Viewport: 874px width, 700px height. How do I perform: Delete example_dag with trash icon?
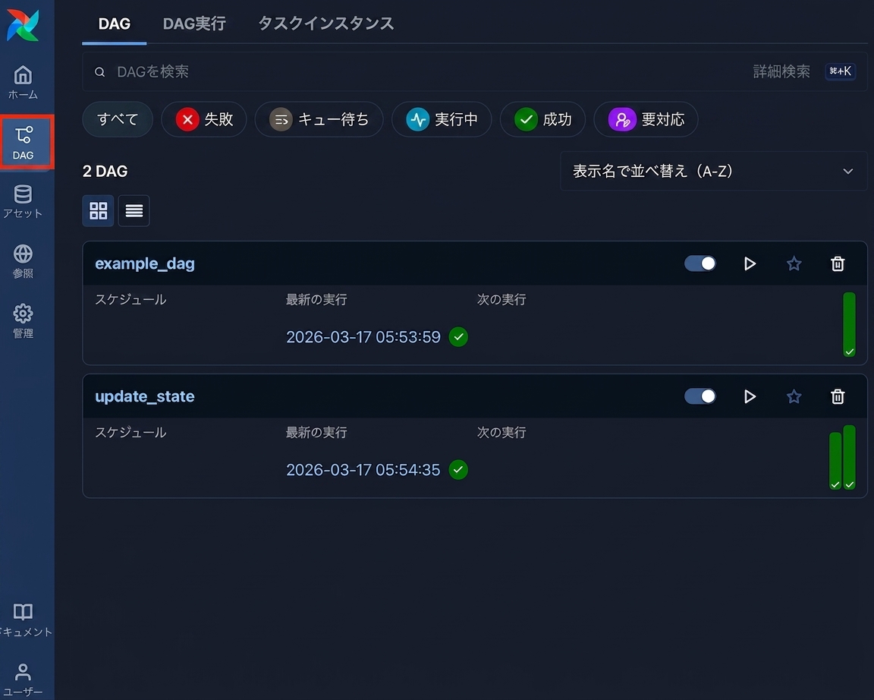(x=838, y=263)
